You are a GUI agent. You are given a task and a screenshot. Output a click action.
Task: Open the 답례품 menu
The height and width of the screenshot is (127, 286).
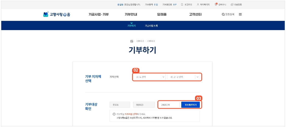pyautogui.click(x=162, y=14)
